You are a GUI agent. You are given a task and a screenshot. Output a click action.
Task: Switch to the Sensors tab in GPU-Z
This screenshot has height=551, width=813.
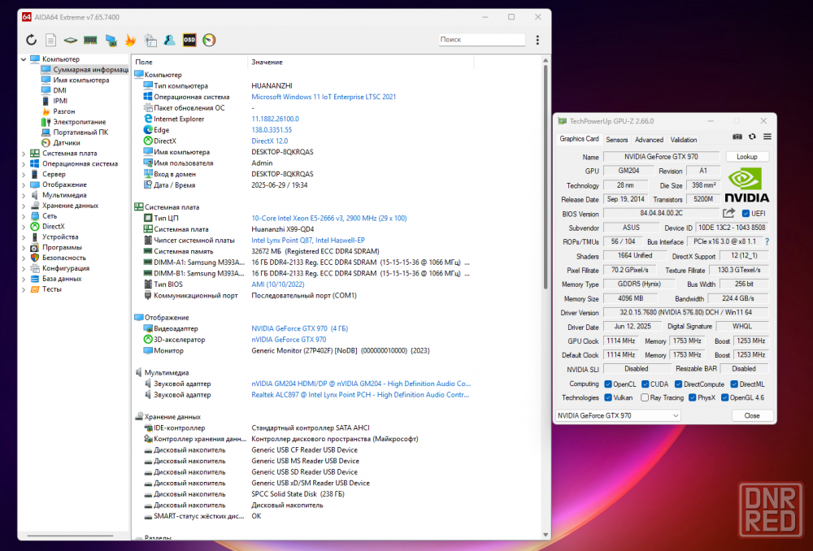(x=616, y=140)
